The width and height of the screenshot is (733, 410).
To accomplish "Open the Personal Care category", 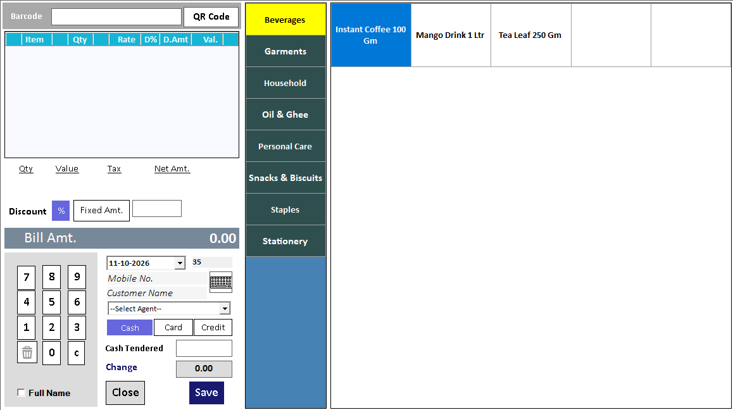I will (285, 146).
